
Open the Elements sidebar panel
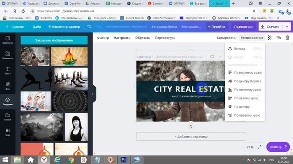coord(8,55)
